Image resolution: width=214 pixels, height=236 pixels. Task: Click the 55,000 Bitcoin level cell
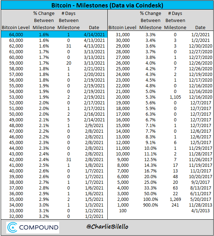[16, 86]
